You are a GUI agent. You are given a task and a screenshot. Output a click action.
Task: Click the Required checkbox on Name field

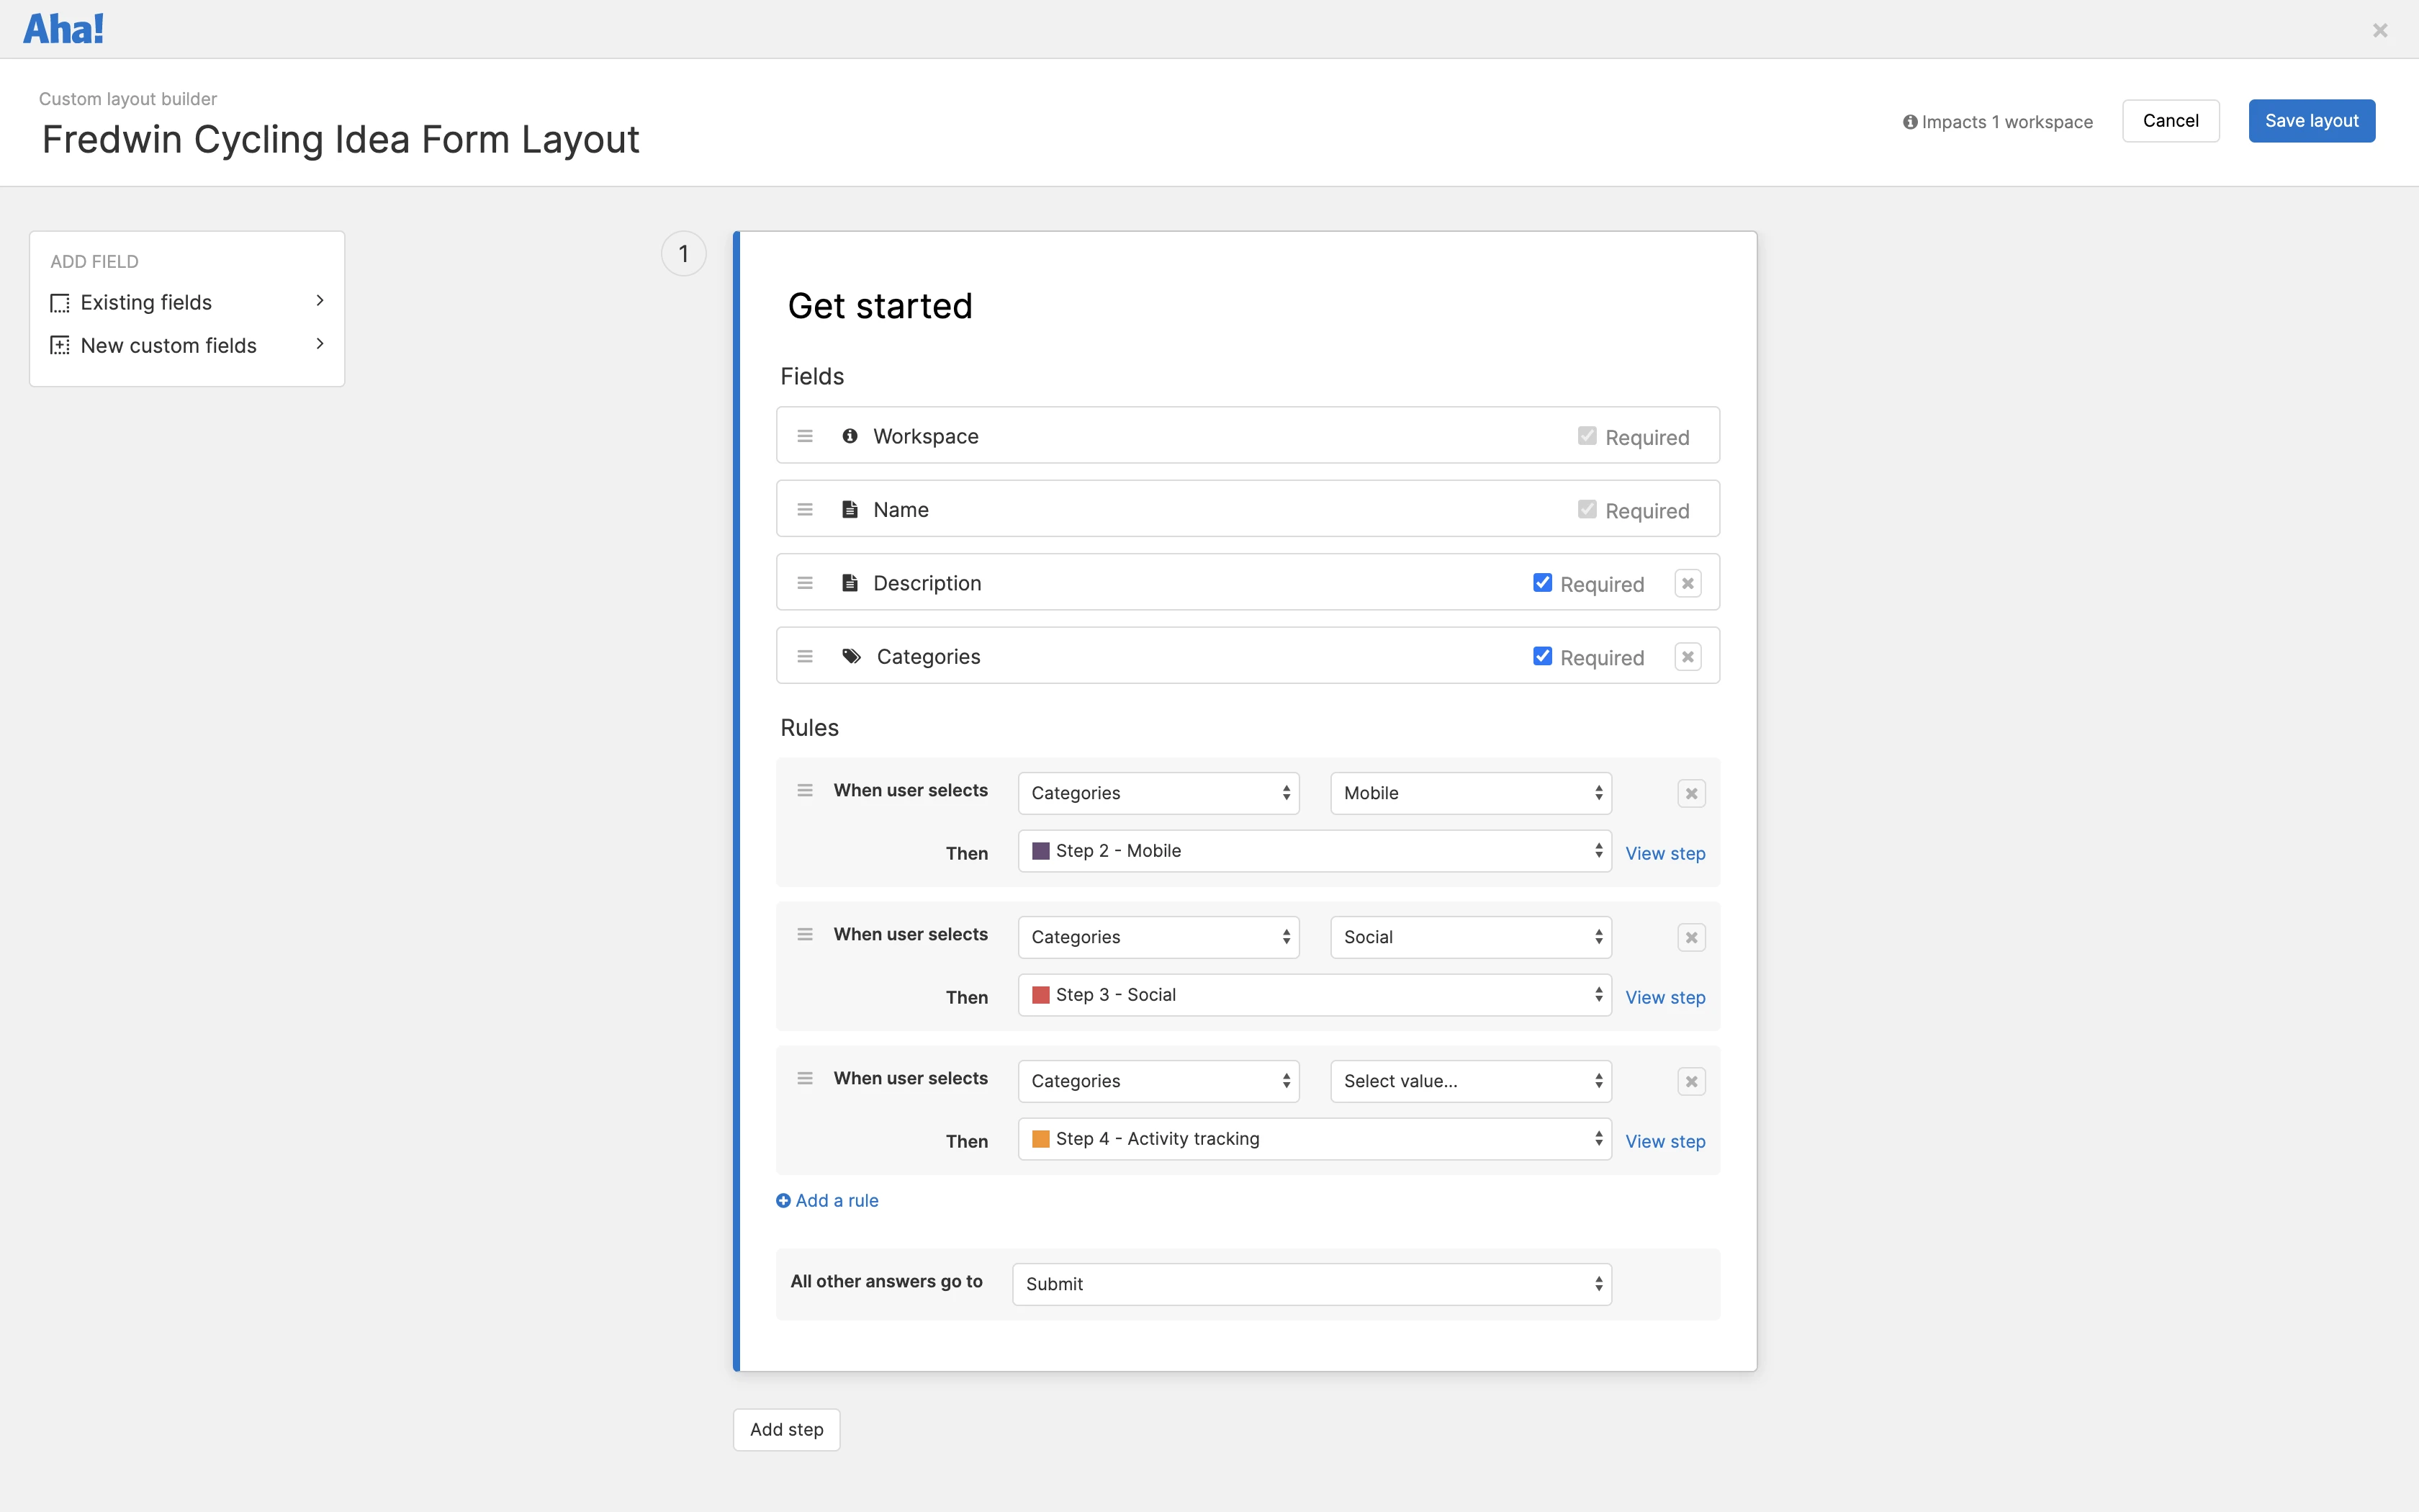(x=1586, y=510)
